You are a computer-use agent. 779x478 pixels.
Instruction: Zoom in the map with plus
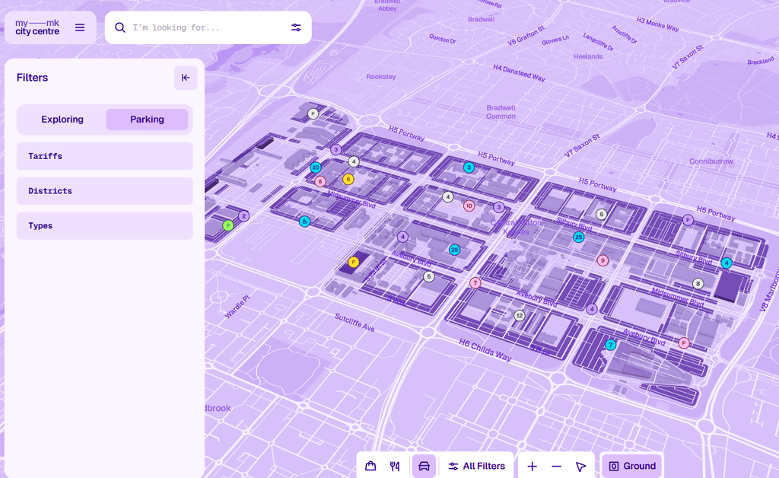pos(532,466)
